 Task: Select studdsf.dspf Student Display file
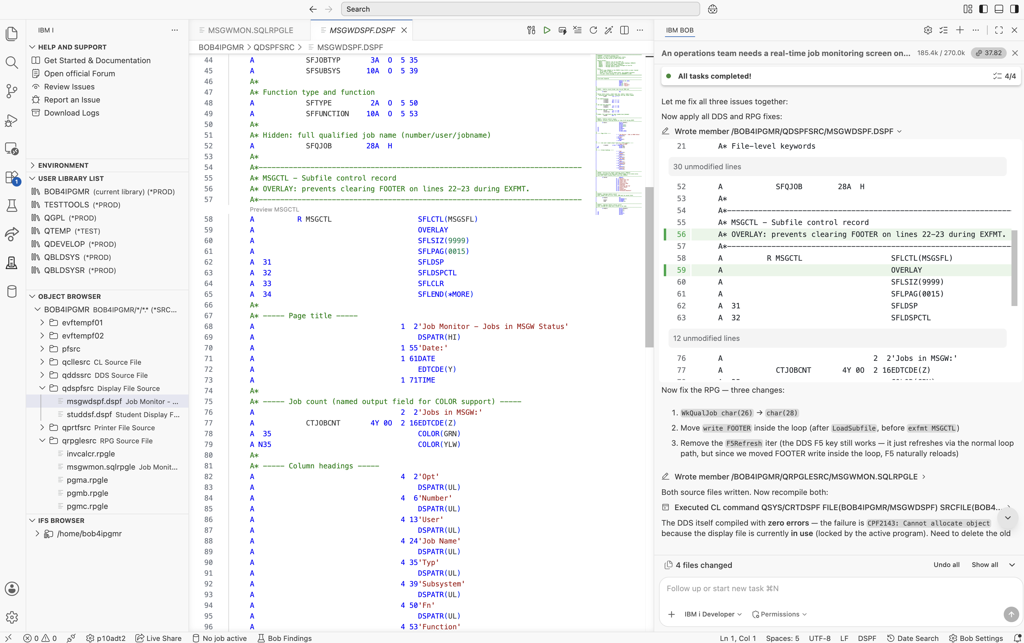point(123,414)
